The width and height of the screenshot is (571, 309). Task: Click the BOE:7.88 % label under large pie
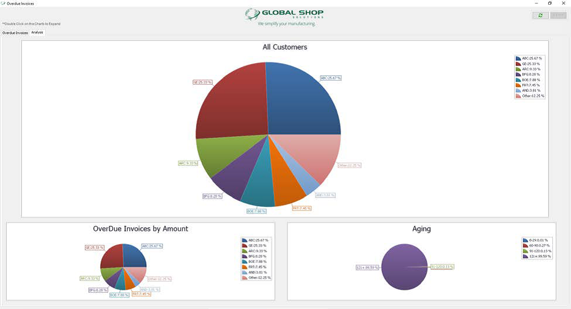[257, 211]
